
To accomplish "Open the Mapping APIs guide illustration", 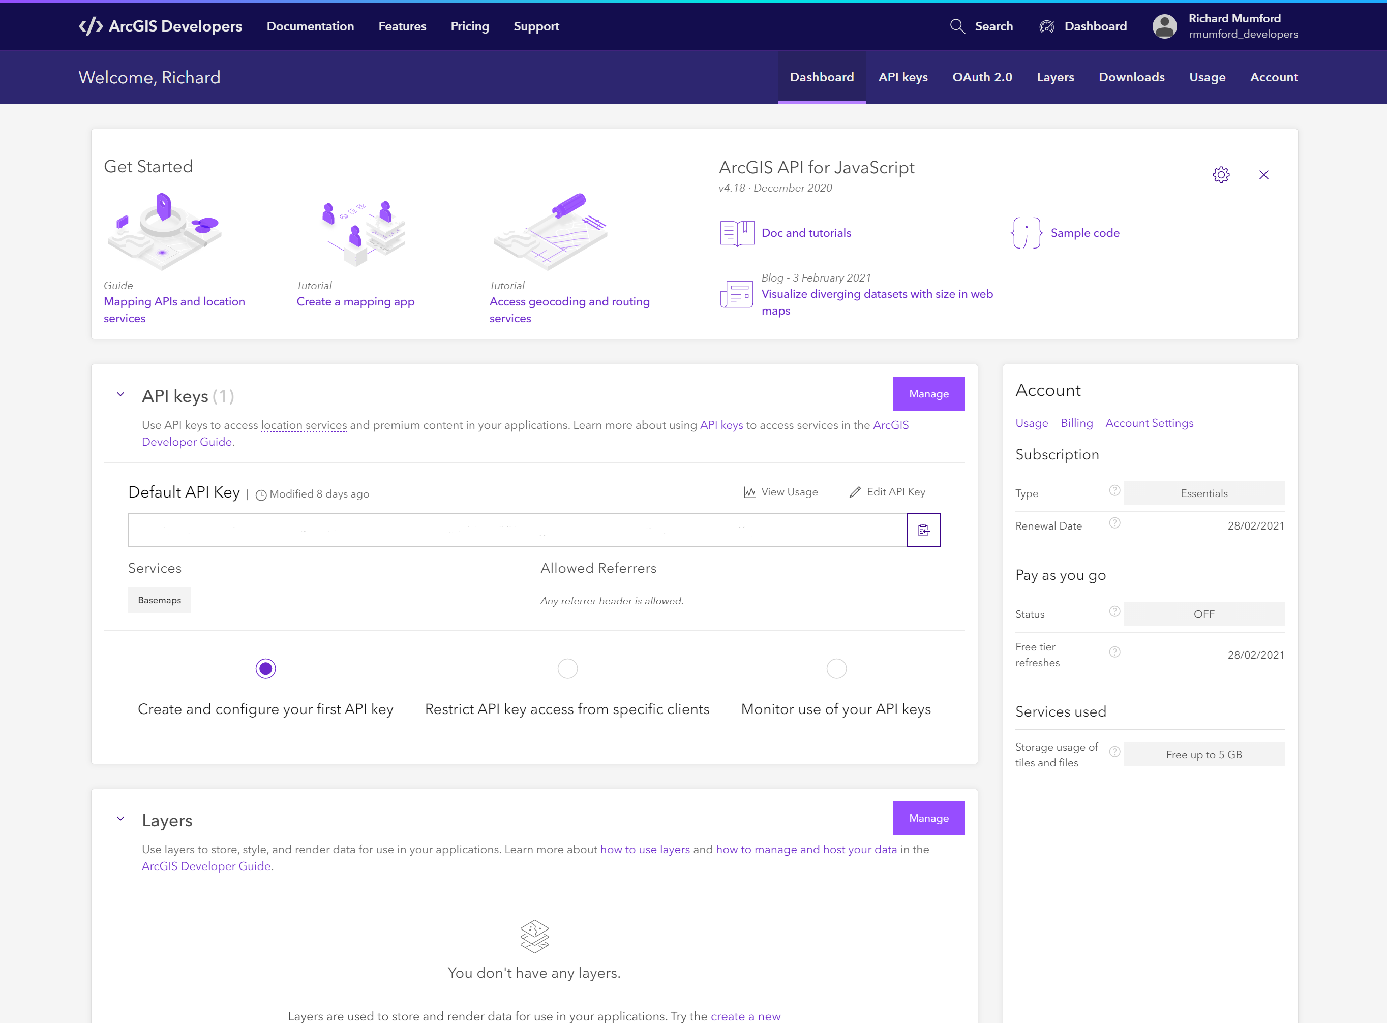I will pyautogui.click(x=165, y=231).
